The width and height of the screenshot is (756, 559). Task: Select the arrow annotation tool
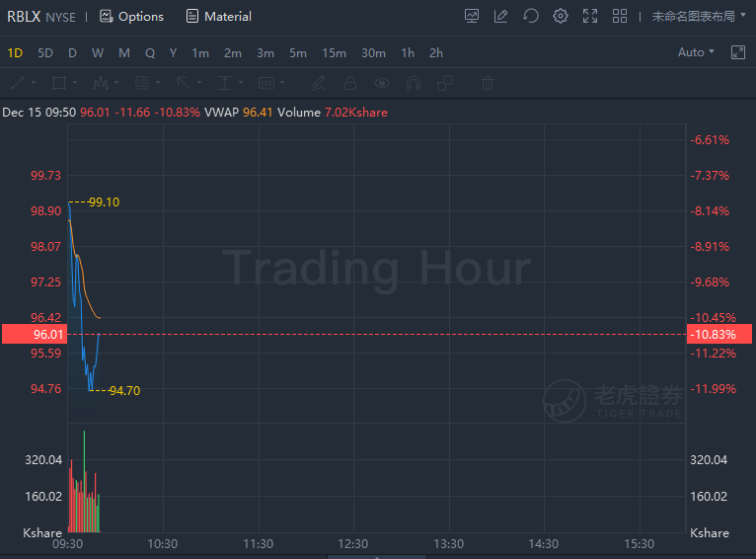(x=184, y=83)
